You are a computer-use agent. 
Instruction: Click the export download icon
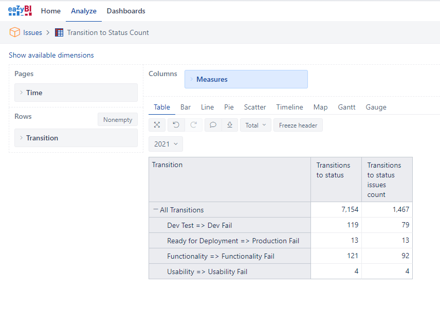230,125
